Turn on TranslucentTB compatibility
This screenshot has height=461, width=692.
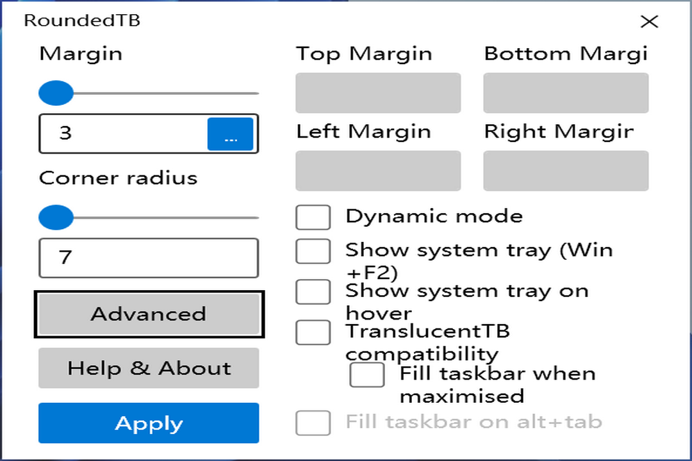(313, 332)
